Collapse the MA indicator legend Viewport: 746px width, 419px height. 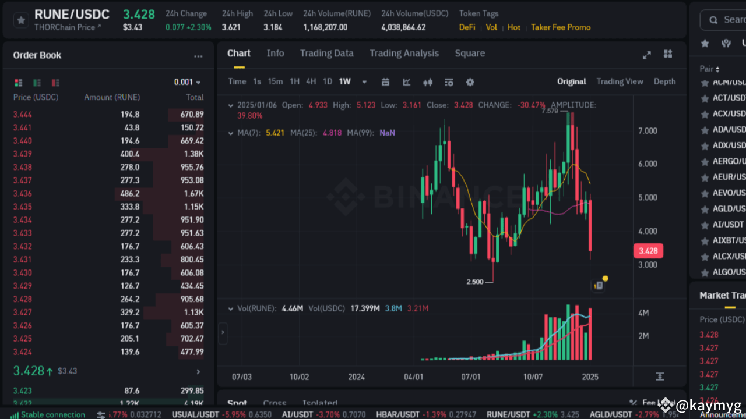[x=231, y=133]
